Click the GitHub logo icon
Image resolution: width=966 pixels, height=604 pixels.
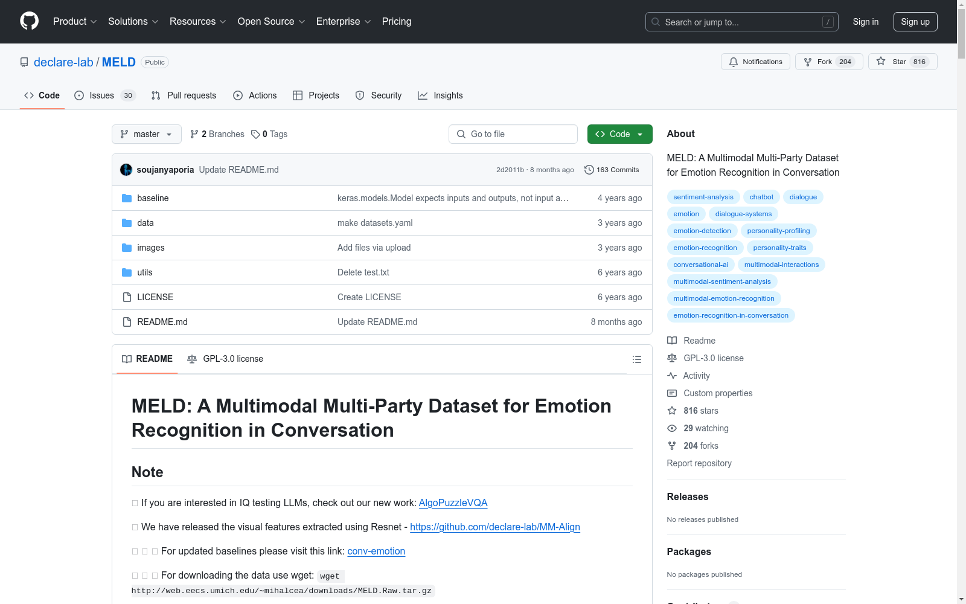tap(29, 21)
